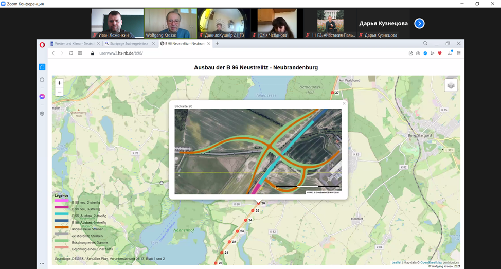Select Дарья Кузнецова participant tile
Image resolution: width=501 pixels, height=269 pixels.
click(383, 24)
